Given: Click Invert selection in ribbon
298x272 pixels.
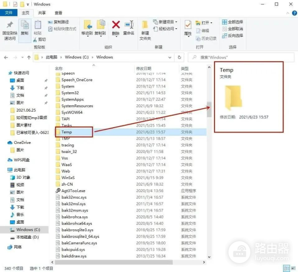Looking at the screenshot, I should click(232, 36).
